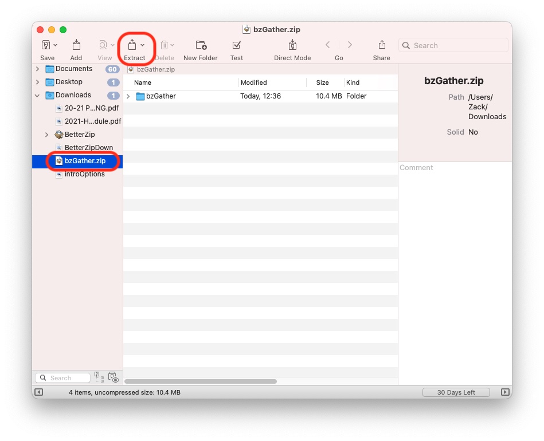Click the Today, 12:36 modified cell

click(261, 96)
